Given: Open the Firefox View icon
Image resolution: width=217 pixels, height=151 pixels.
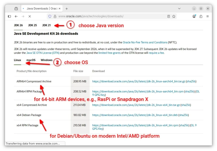Looking at the screenshot, I should coord(16,9).
